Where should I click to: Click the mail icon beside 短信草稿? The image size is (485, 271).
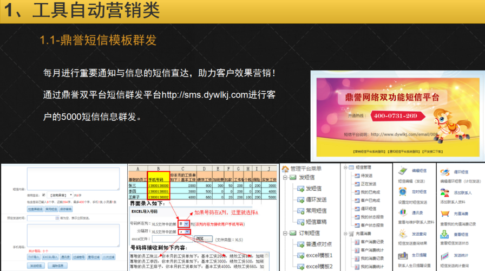coord(300,222)
